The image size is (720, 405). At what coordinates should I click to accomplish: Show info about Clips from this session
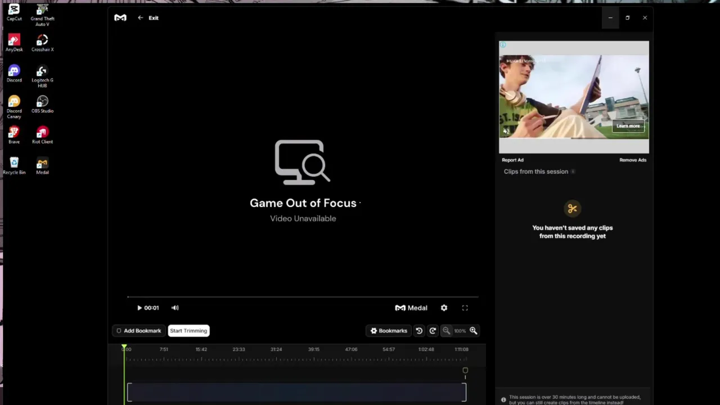tap(573, 172)
